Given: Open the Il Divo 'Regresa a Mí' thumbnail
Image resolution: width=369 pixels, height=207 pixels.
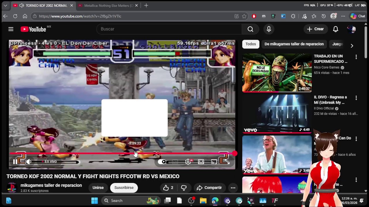Looking at the screenshot, I should pos(277,114).
